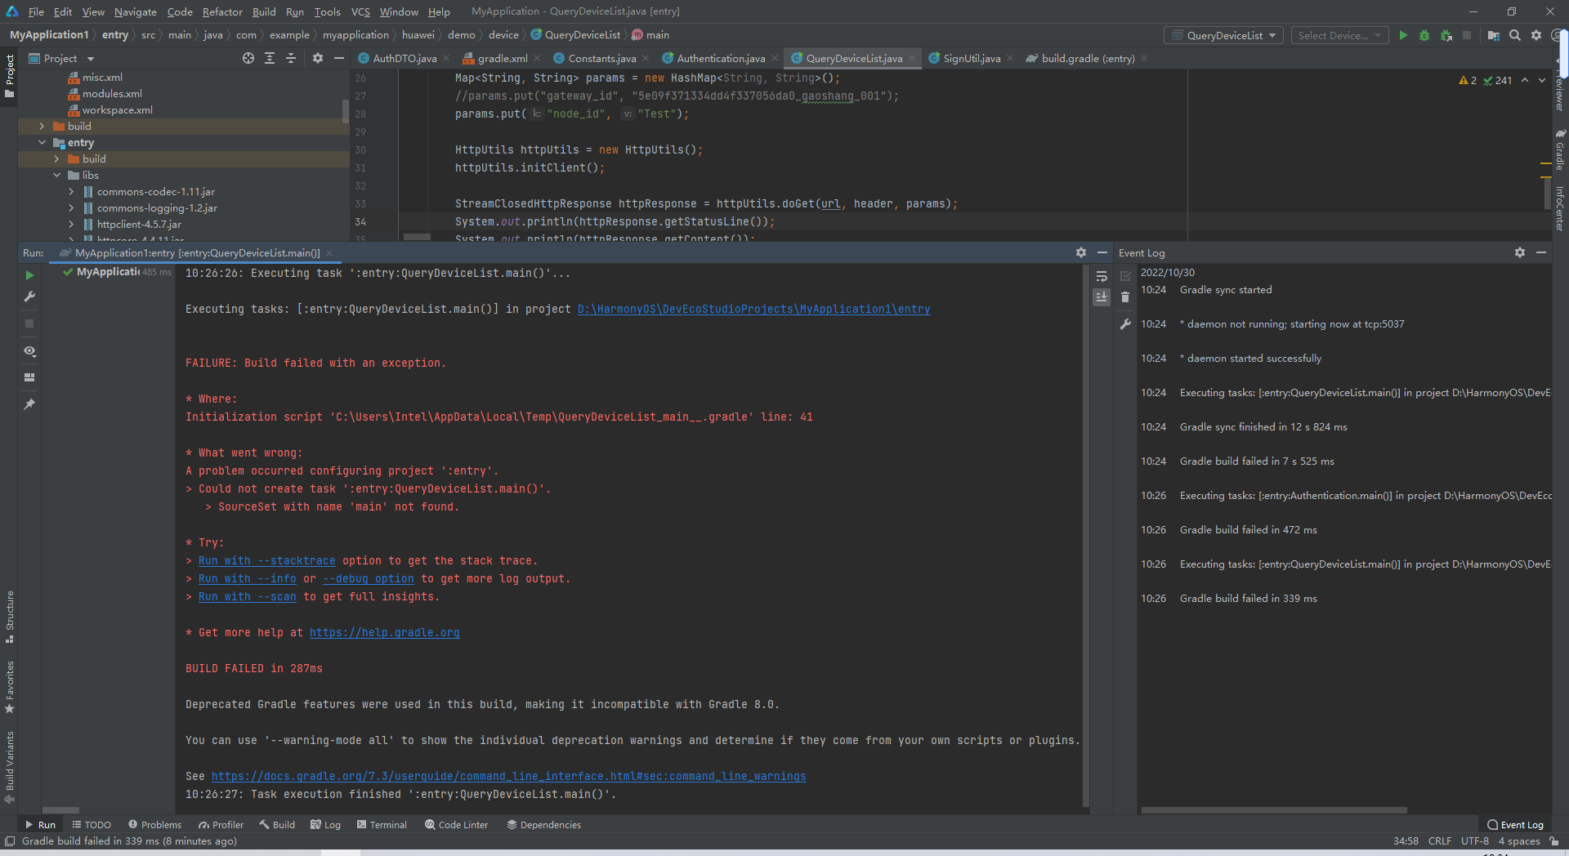The width and height of the screenshot is (1569, 856).
Task: Open Profiler tool window button
Action: point(221,825)
